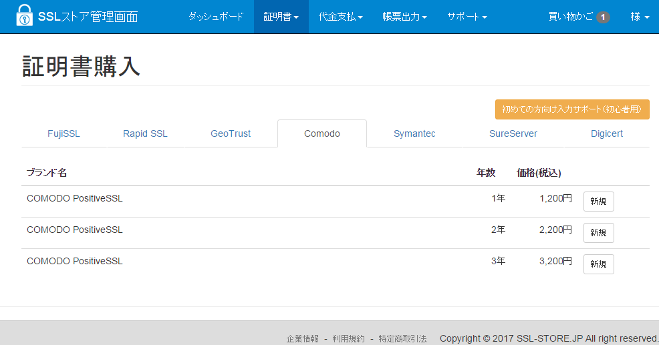This screenshot has height=345, width=659.
Task: Switch to the FujiSSL tab
Action: tap(63, 133)
